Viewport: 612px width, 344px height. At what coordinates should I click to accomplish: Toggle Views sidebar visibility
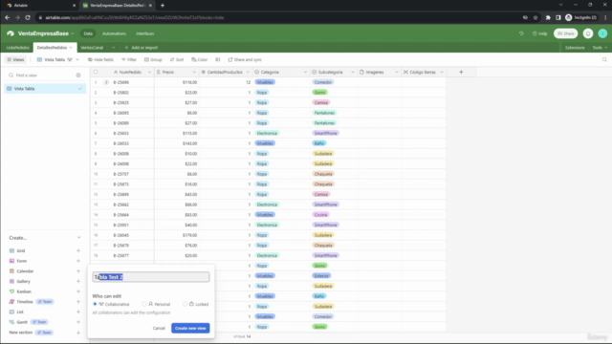click(x=15, y=59)
